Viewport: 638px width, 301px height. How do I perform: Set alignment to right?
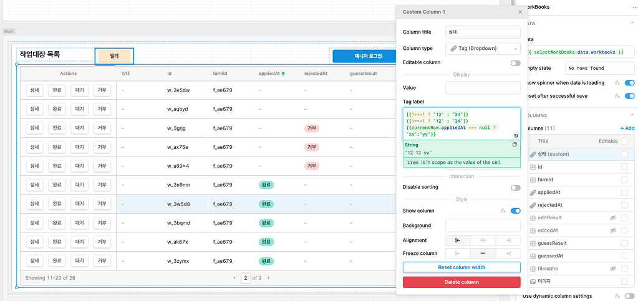pyautogui.click(x=508, y=240)
